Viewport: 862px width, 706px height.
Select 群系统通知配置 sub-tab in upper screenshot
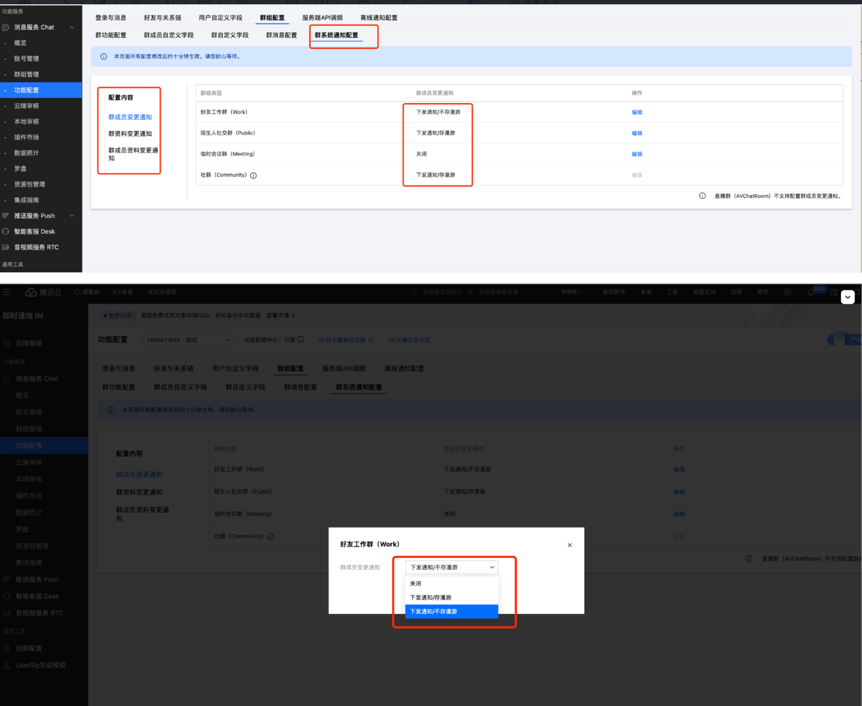[336, 35]
